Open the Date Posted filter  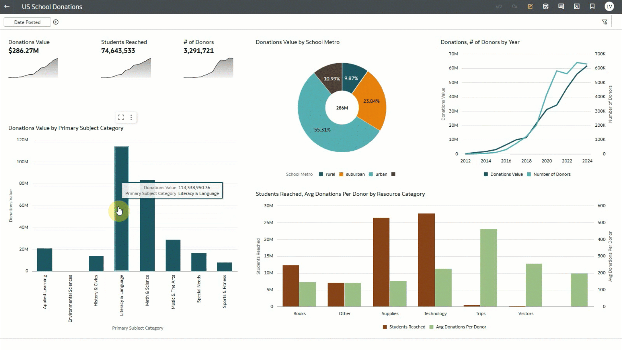tap(27, 22)
